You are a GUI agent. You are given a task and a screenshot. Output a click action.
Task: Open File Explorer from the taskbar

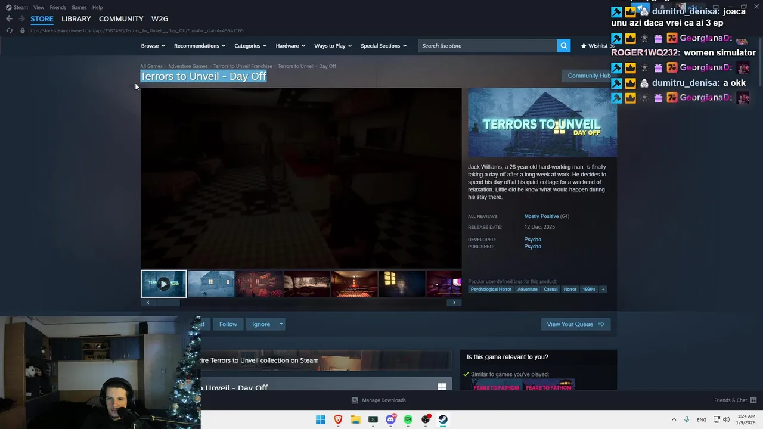(x=355, y=419)
